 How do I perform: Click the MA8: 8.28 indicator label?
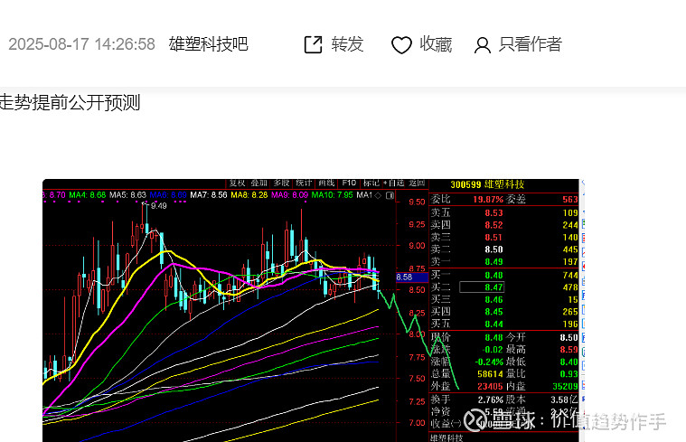[249, 194]
